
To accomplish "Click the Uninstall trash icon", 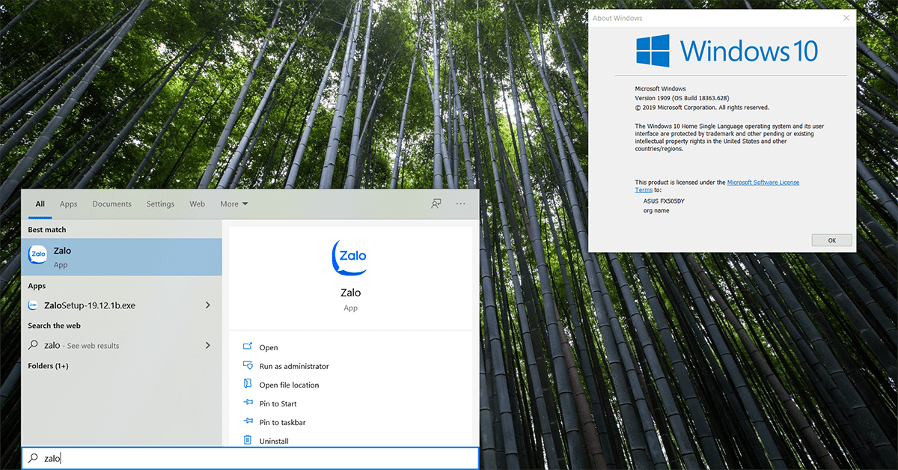I will pyautogui.click(x=248, y=440).
